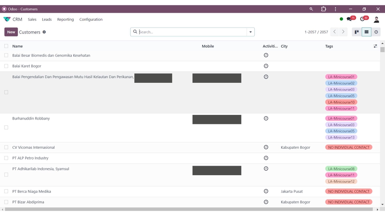
Task: Open activity clock for Burhanuddin Robbany
Action: pyautogui.click(x=266, y=118)
